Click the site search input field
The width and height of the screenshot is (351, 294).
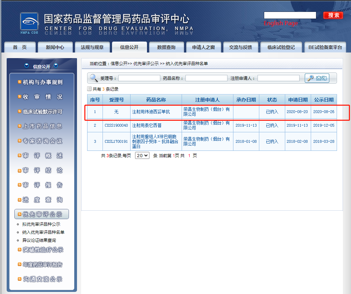pyautogui.click(x=290, y=15)
